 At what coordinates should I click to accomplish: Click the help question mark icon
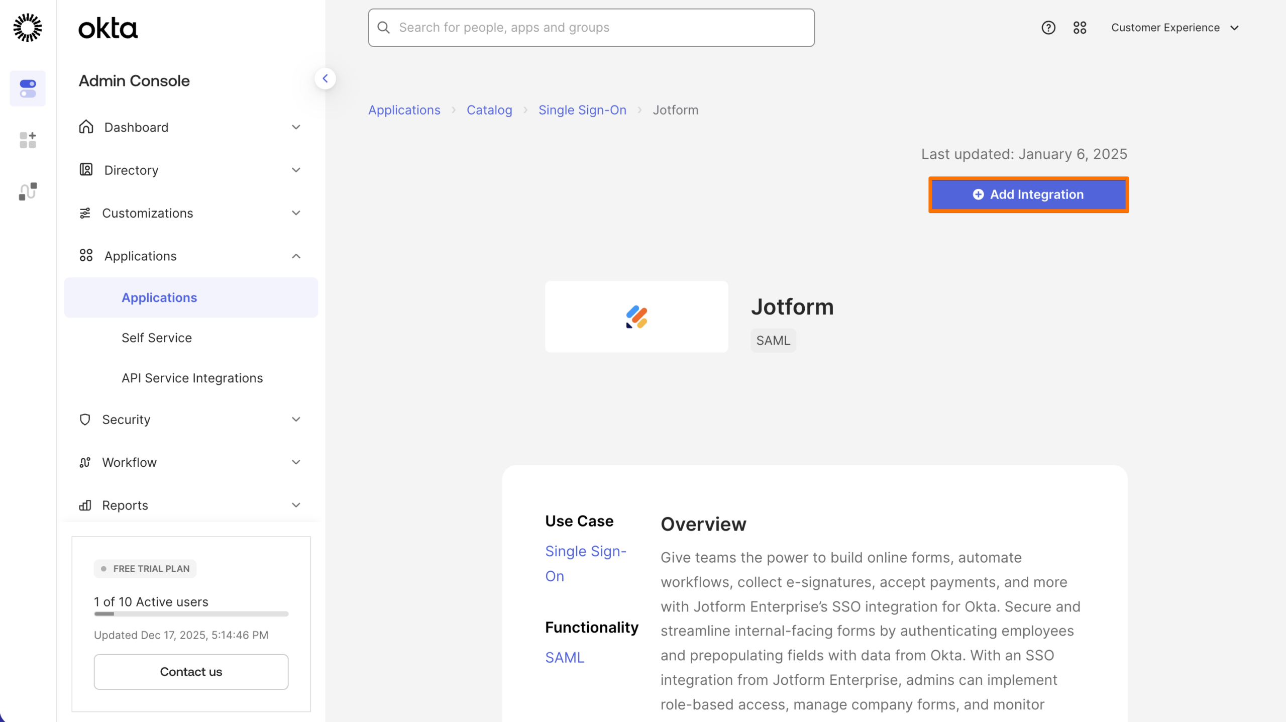[1048, 28]
